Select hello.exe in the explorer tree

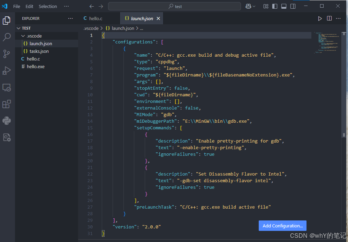46,66
